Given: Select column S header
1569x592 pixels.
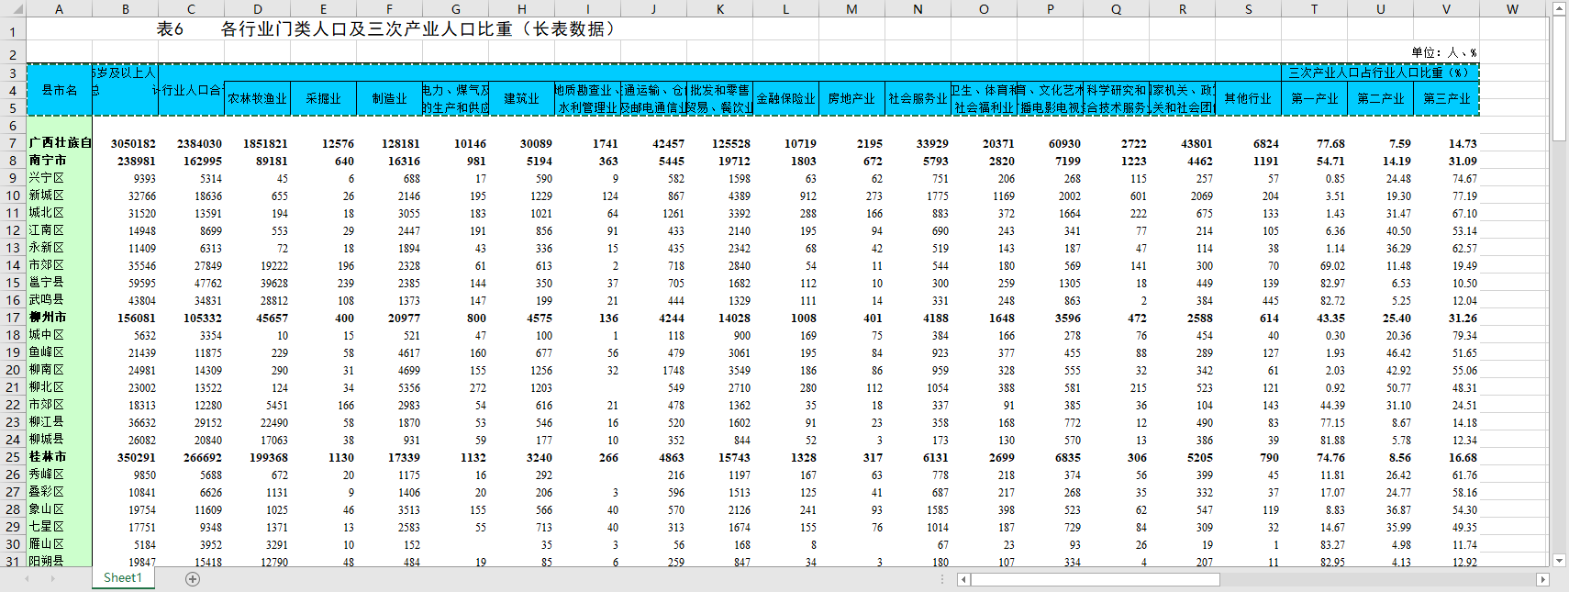Looking at the screenshot, I should tap(1249, 9).
